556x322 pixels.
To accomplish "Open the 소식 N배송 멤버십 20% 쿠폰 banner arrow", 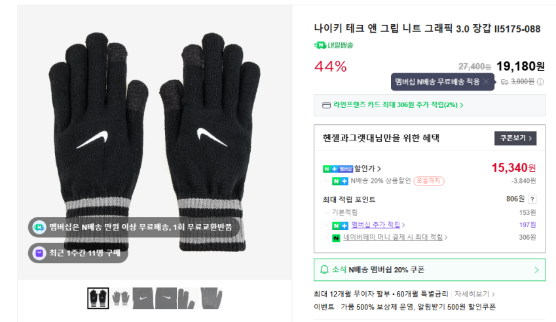I will coord(536,269).
